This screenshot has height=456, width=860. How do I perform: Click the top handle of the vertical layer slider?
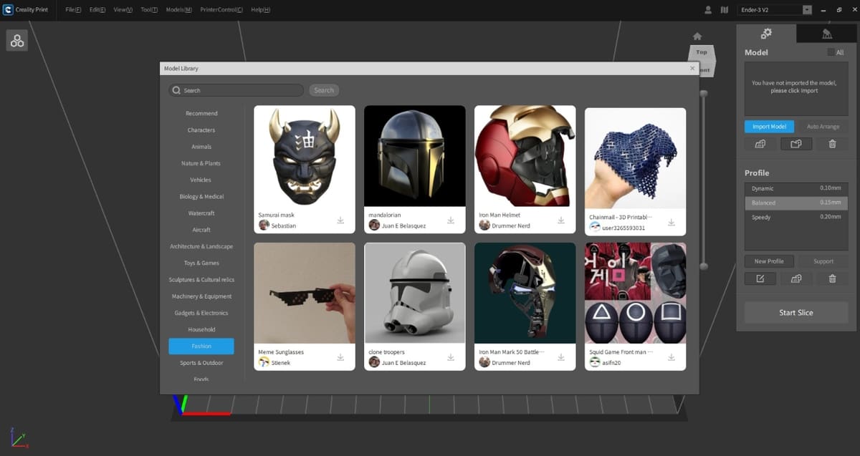pos(704,94)
